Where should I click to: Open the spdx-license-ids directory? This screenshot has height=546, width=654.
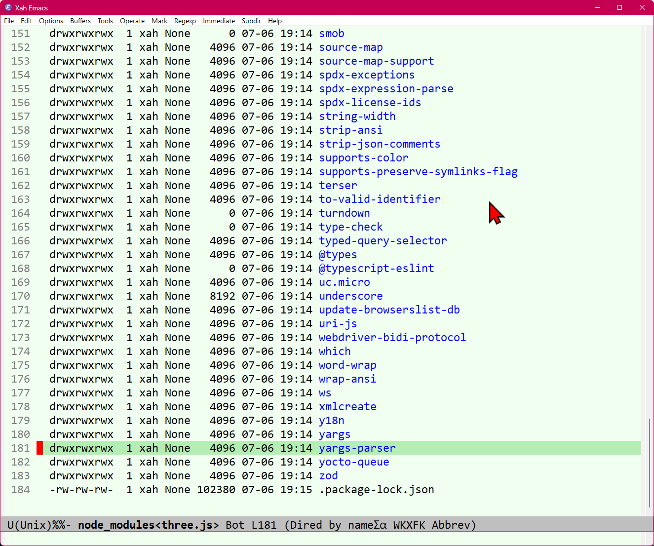click(370, 103)
